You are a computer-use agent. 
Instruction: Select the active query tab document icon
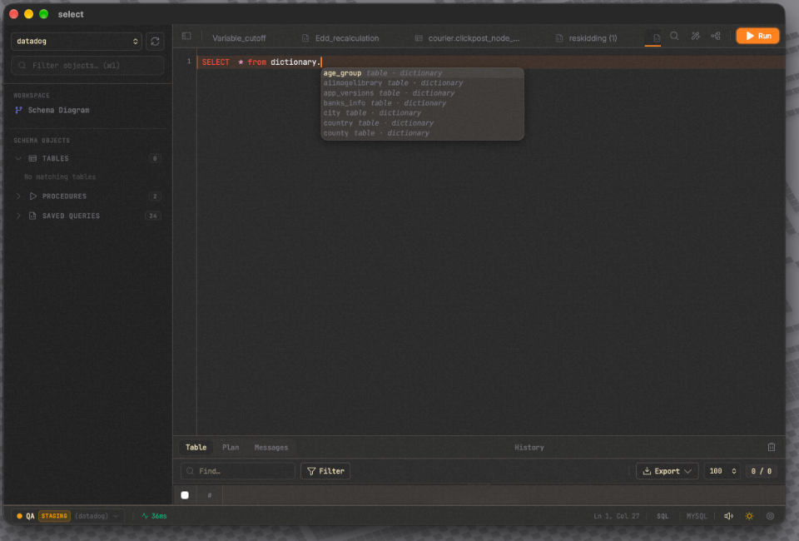tap(657, 37)
